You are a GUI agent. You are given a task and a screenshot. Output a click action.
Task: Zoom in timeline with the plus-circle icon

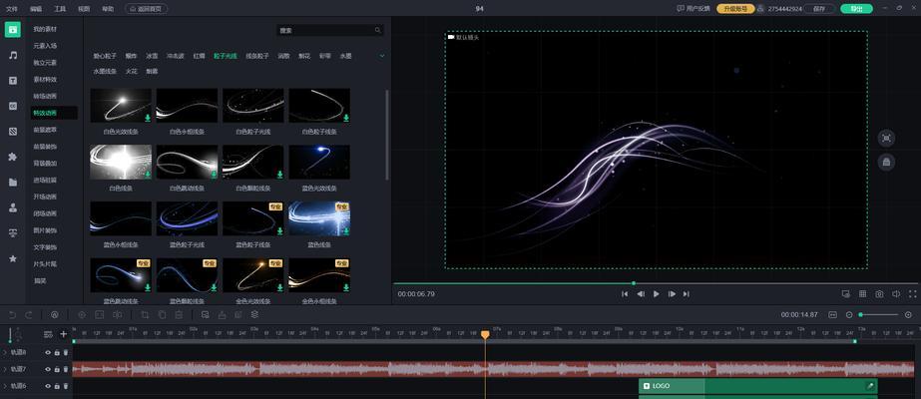[908, 315]
